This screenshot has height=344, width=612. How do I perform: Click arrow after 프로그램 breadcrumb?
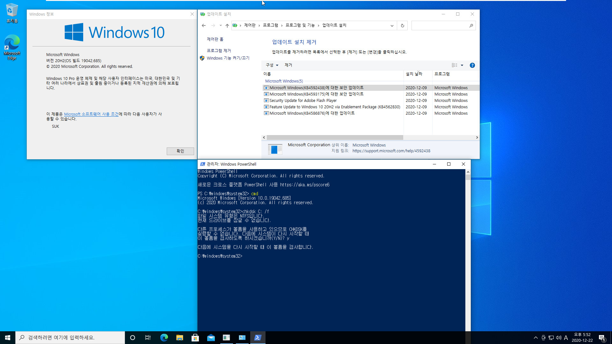pyautogui.click(x=282, y=25)
